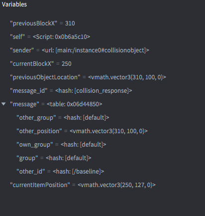
Task: Select the "group" hash entry
Action: [102, 158]
